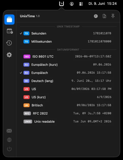The image size is (123, 160).
Task: Click short date value 09.06.2026
Action: coord(102,65)
